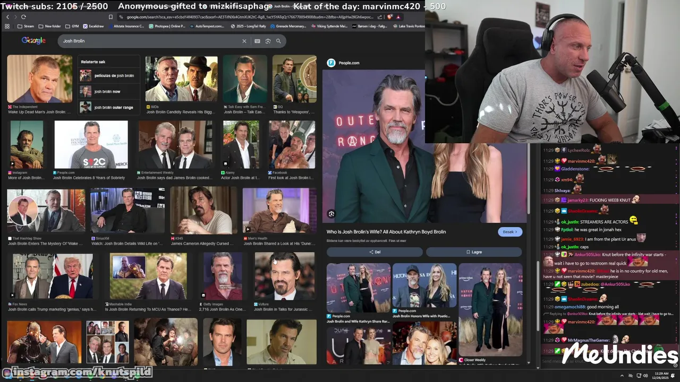Open Men's Health 'Dune' look image
This screenshot has height=382, width=680.
279,211
